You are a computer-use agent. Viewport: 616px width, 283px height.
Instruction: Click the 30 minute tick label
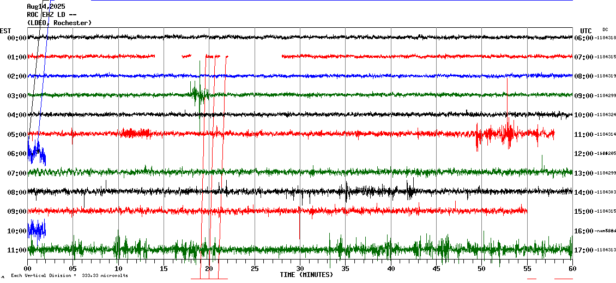(300, 269)
